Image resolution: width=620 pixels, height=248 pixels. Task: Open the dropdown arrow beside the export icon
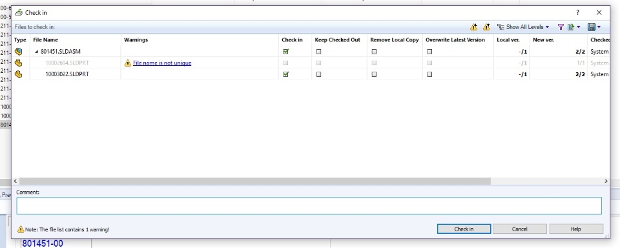579,27
